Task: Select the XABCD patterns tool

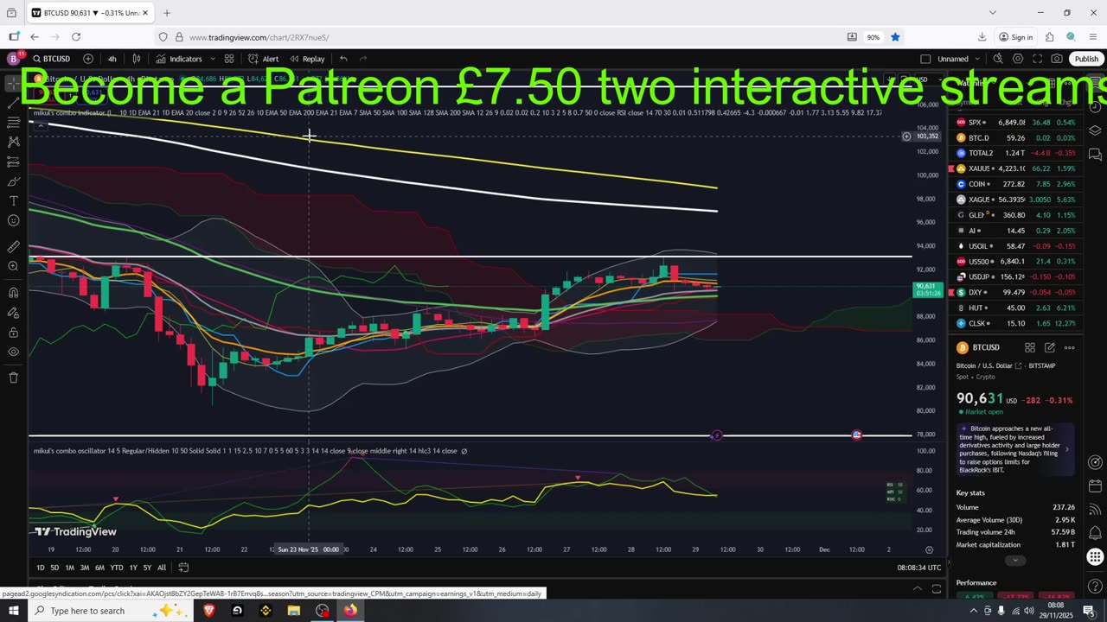Action: pyautogui.click(x=13, y=142)
